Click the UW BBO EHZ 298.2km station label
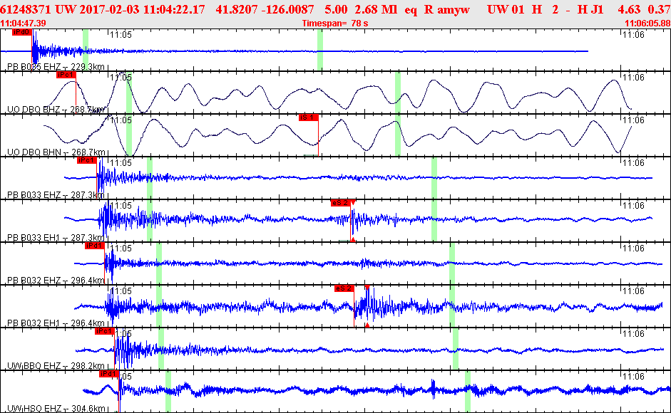The image size is (671, 413). tap(56, 366)
